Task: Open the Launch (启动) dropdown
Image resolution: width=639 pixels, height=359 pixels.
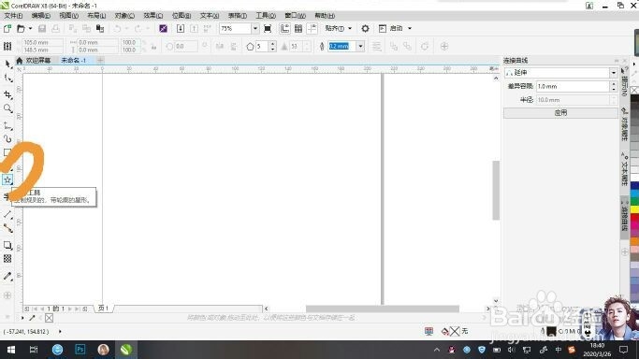Action: (396, 28)
